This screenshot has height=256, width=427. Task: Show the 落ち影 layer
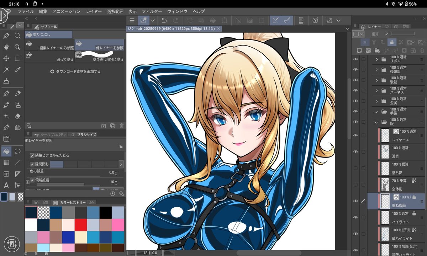[355, 167]
